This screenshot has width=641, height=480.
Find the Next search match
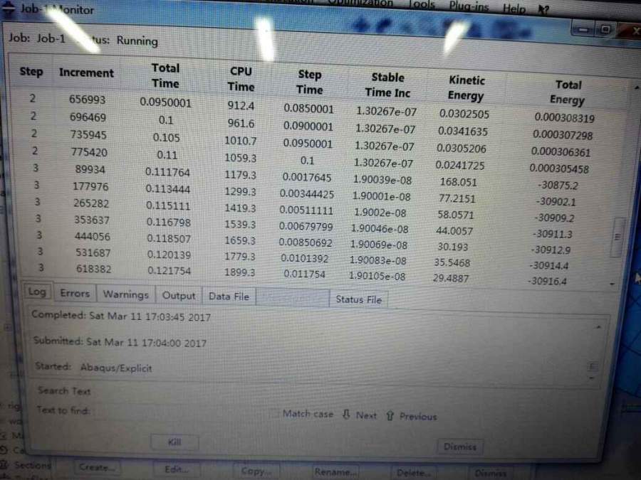360,415
